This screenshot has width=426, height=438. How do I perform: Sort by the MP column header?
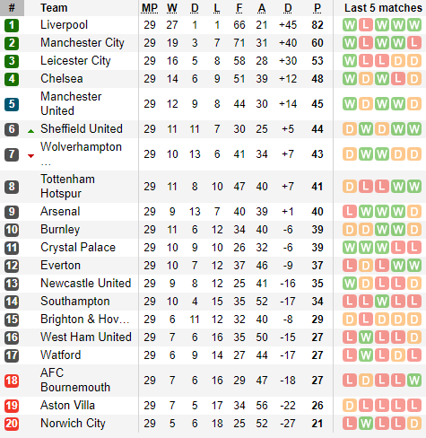coord(150,8)
